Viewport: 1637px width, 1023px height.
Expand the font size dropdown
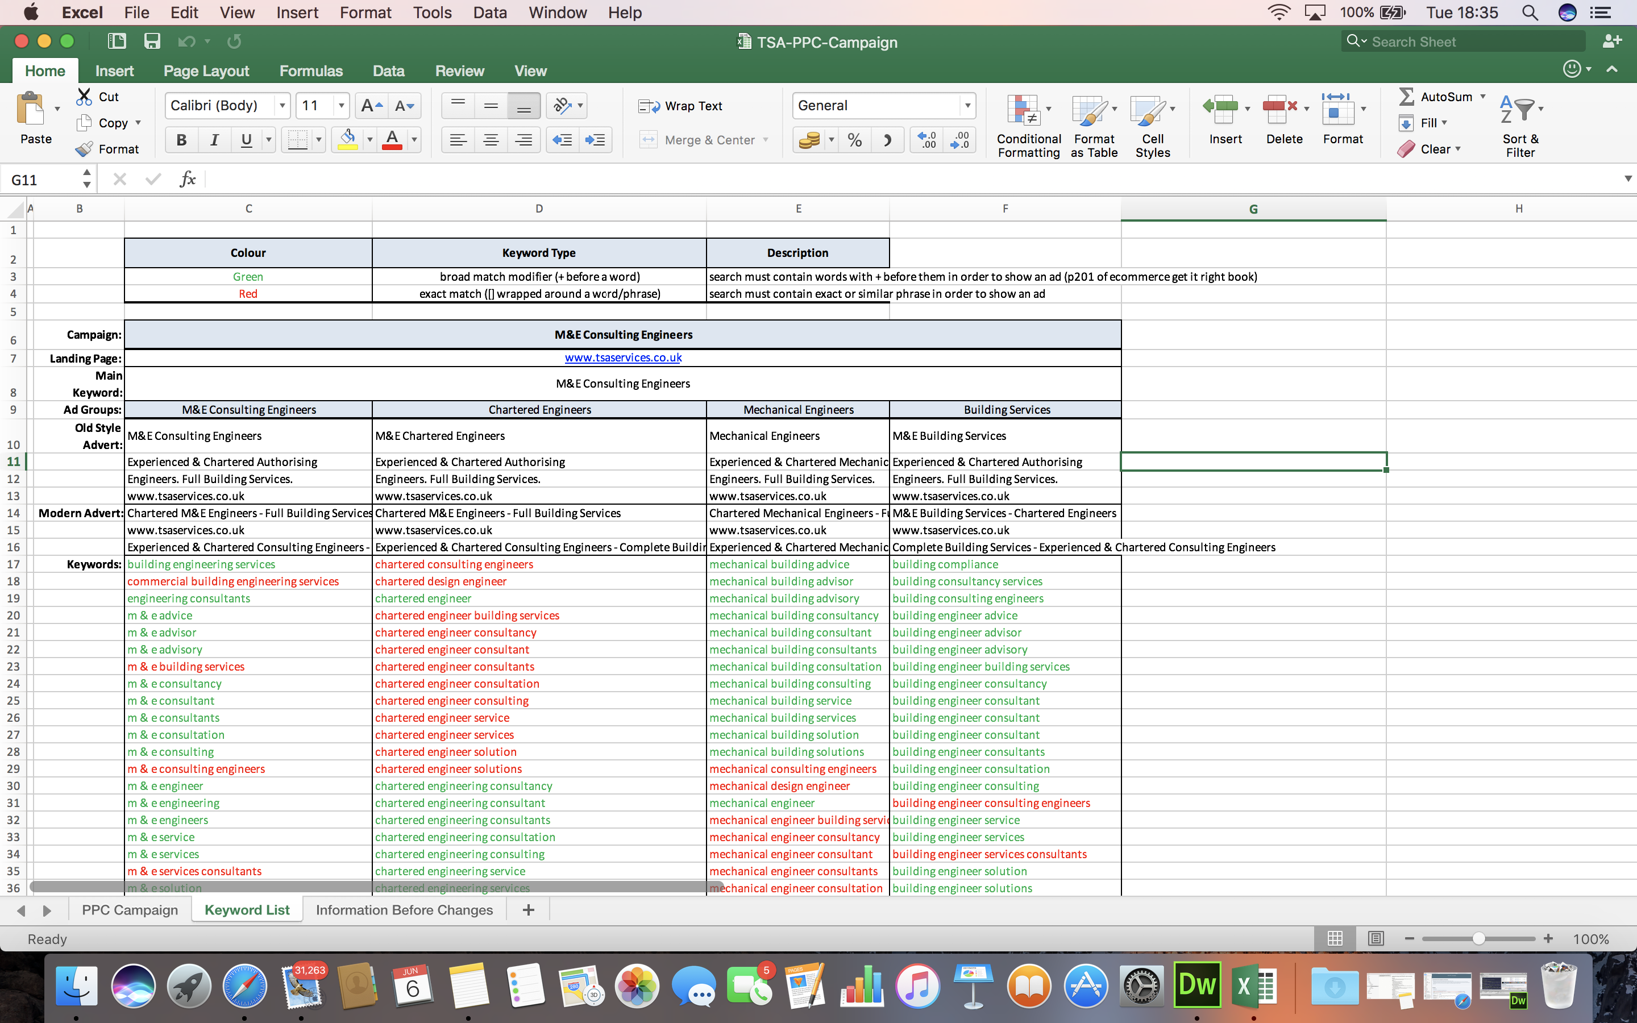pos(341,106)
